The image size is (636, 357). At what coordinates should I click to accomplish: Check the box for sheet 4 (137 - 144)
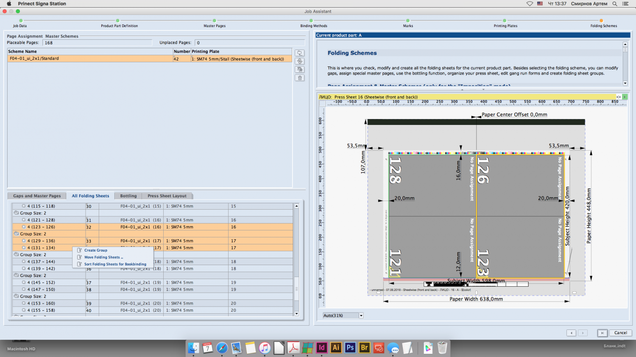24,262
